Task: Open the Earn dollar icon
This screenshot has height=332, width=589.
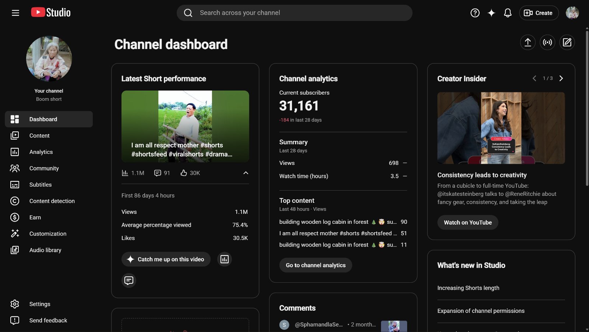Action: coord(15,218)
